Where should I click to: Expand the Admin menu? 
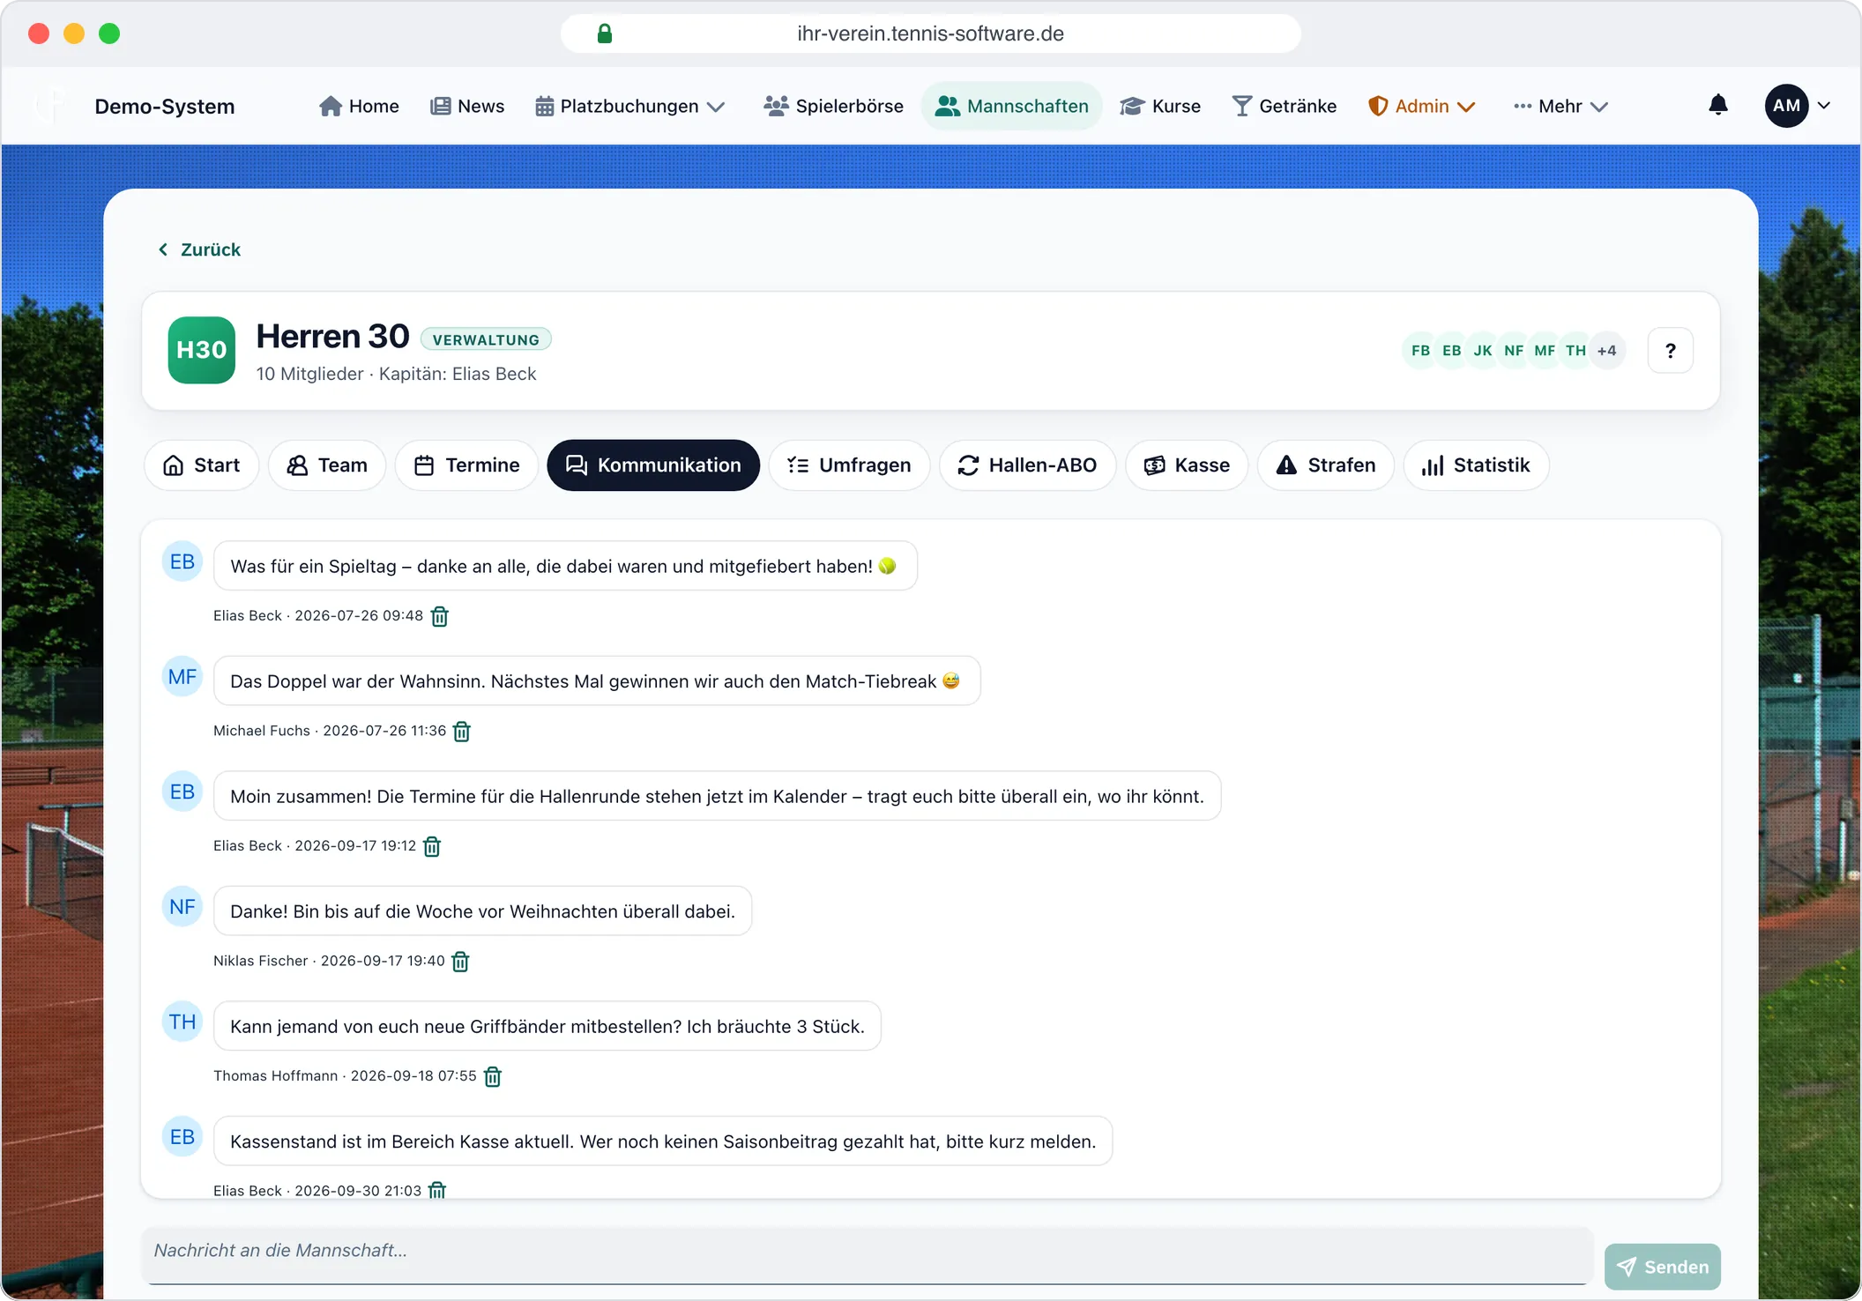(1421, 106)
